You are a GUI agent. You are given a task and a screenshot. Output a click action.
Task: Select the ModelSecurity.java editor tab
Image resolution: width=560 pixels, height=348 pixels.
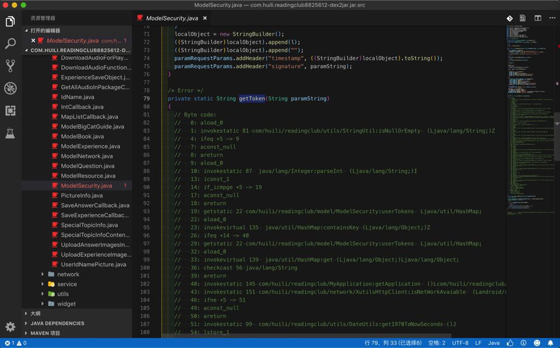pyautogui.click(x=172, y=18)
